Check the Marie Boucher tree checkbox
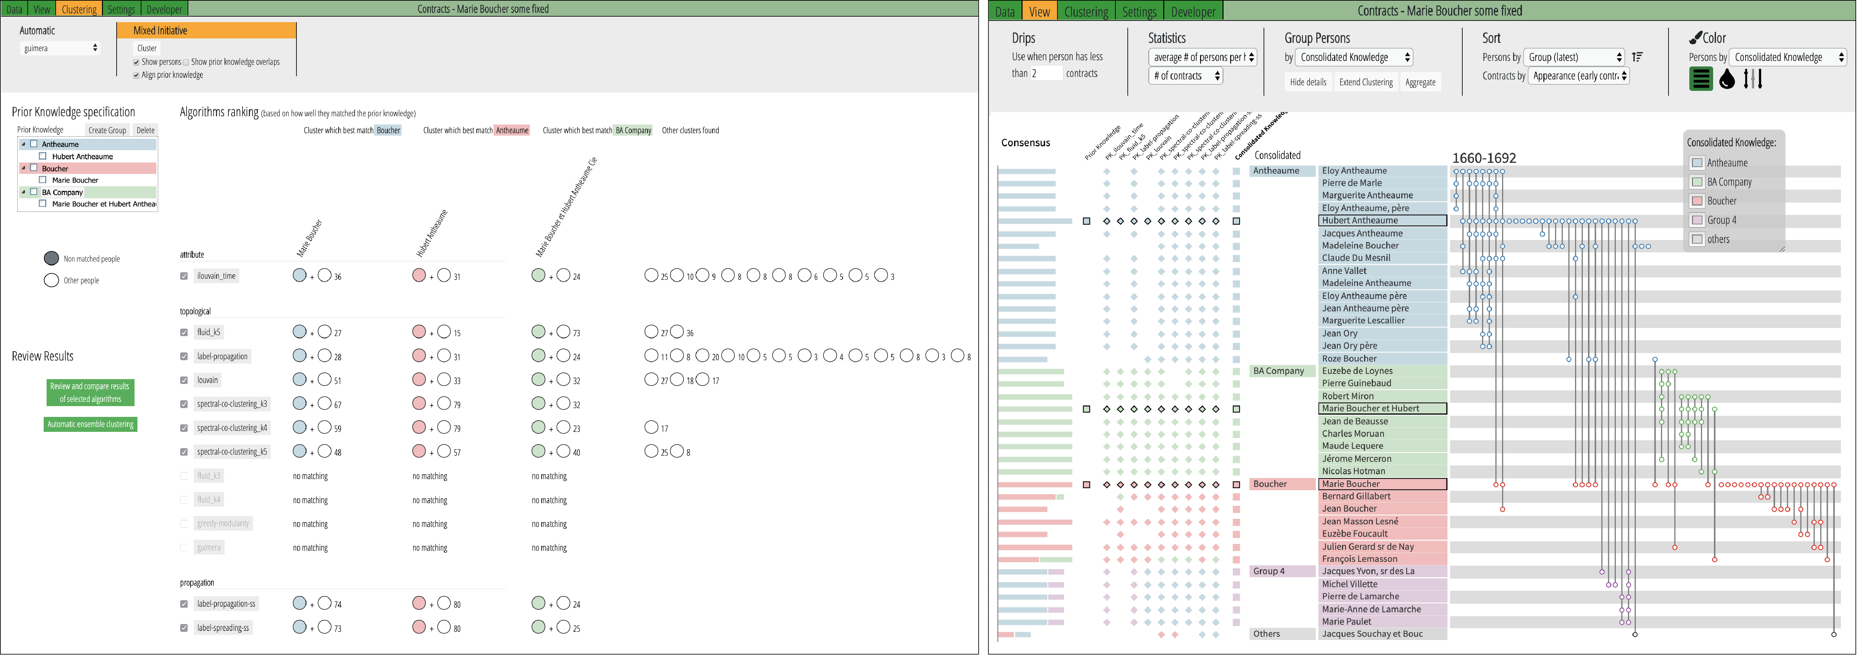The width and height of the screenshot is (1862, 667). (43, 180)
